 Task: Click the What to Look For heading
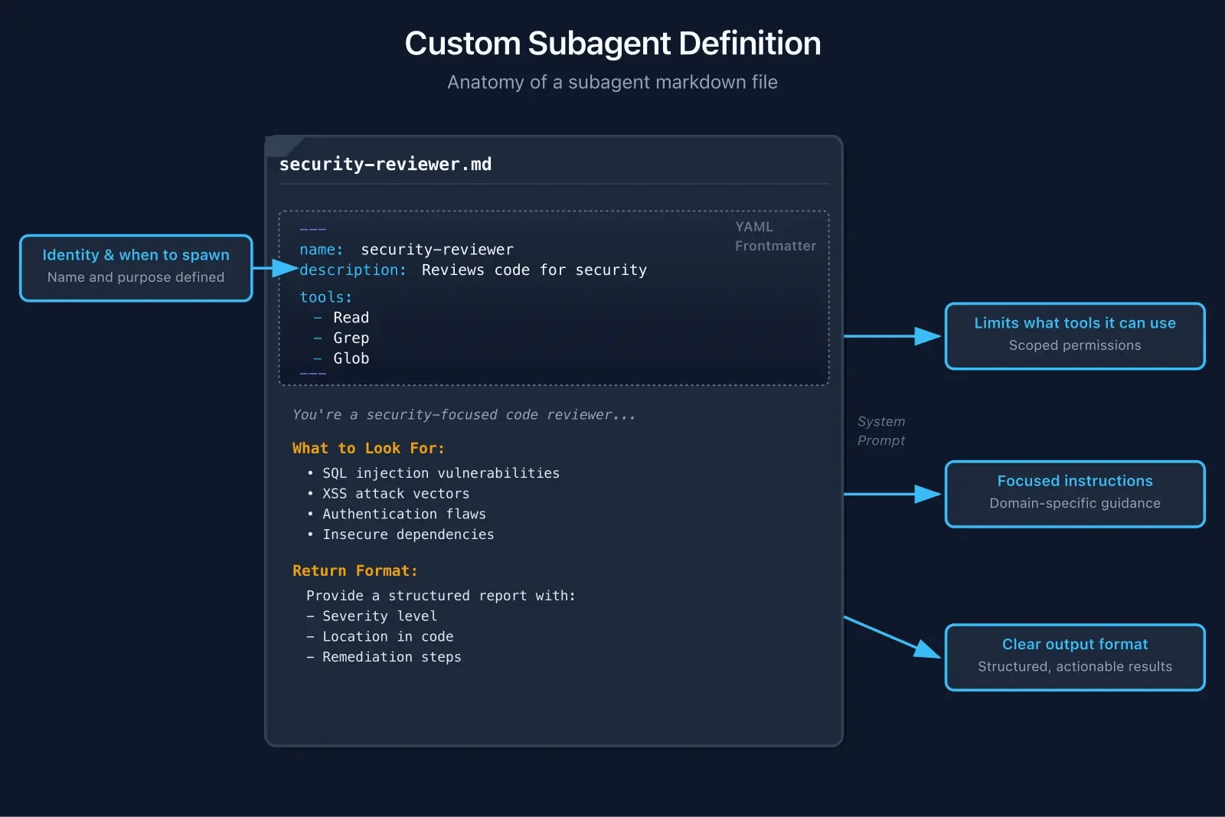pos(368,448)
